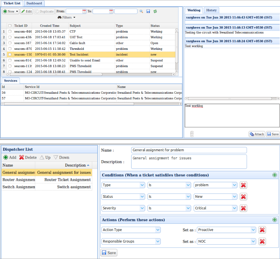
Task: Add a new condition with green plus
Action: [274, 175]
